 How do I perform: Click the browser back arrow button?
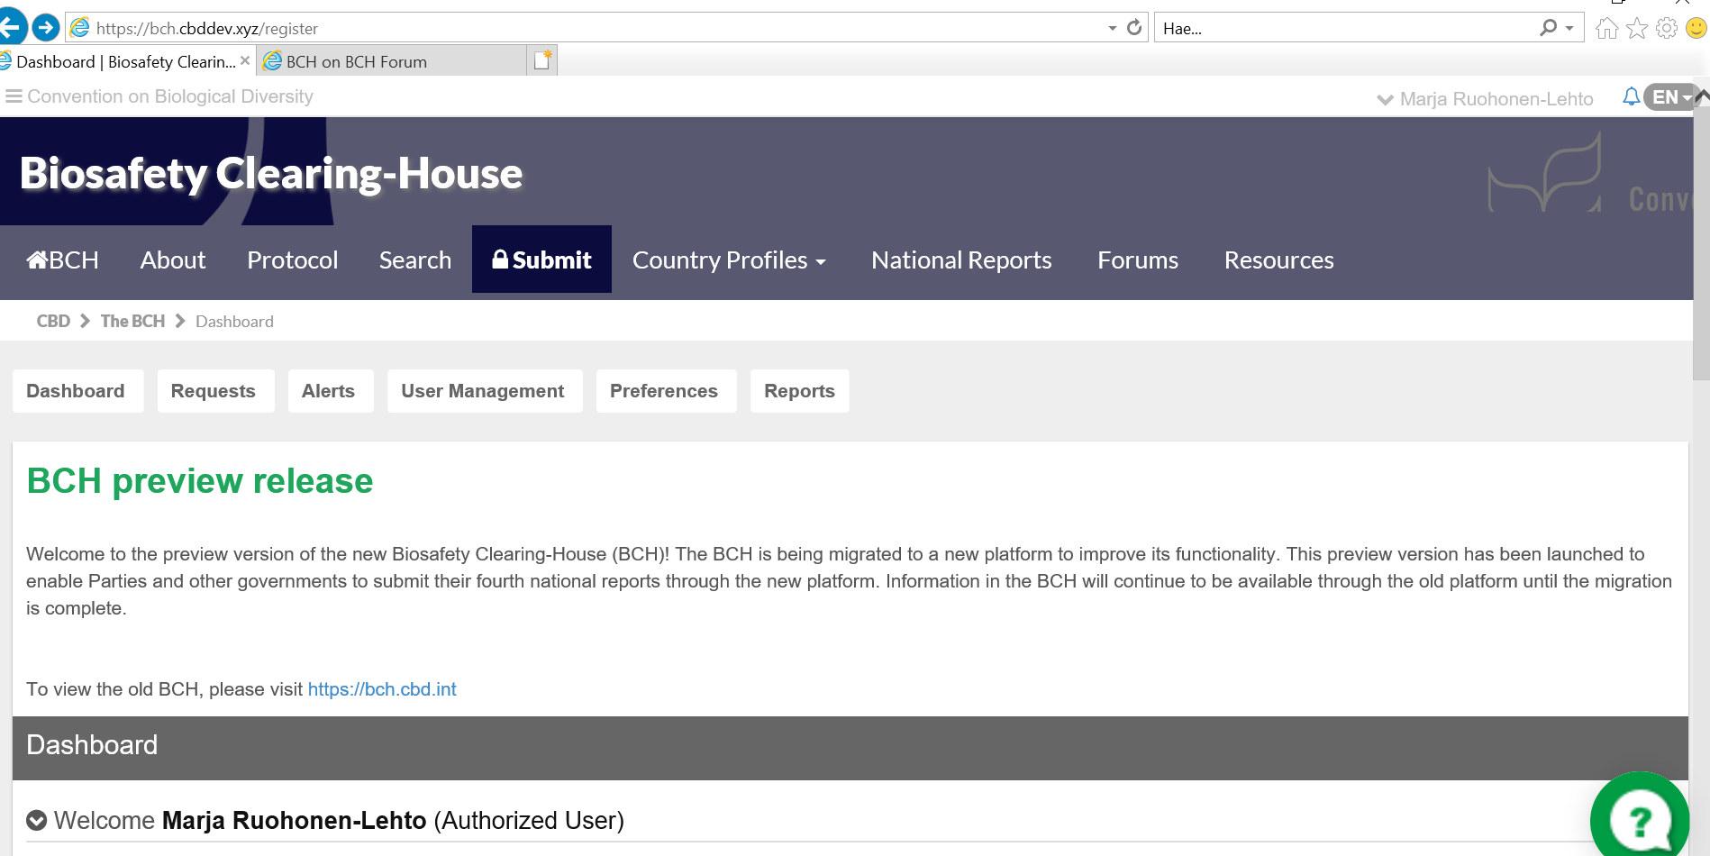coord(10,28)
